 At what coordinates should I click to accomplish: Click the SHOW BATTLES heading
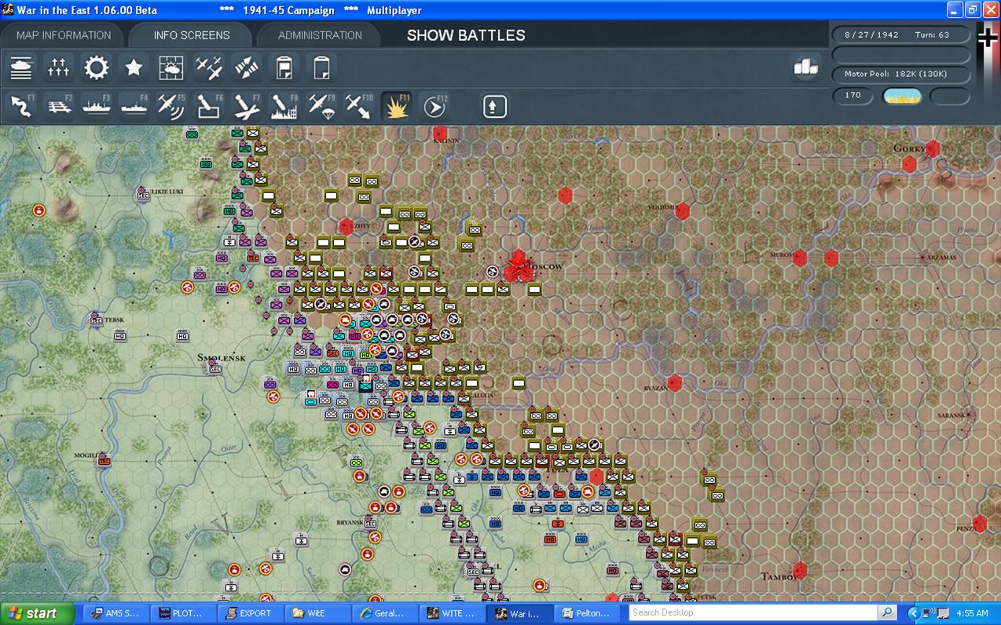(x=466, y=35)
